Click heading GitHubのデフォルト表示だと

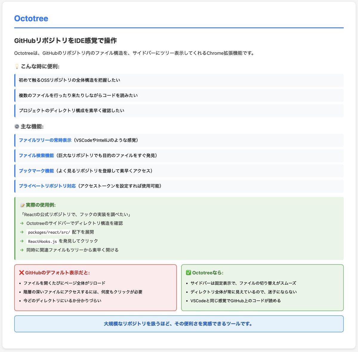[x=57, y=273]
